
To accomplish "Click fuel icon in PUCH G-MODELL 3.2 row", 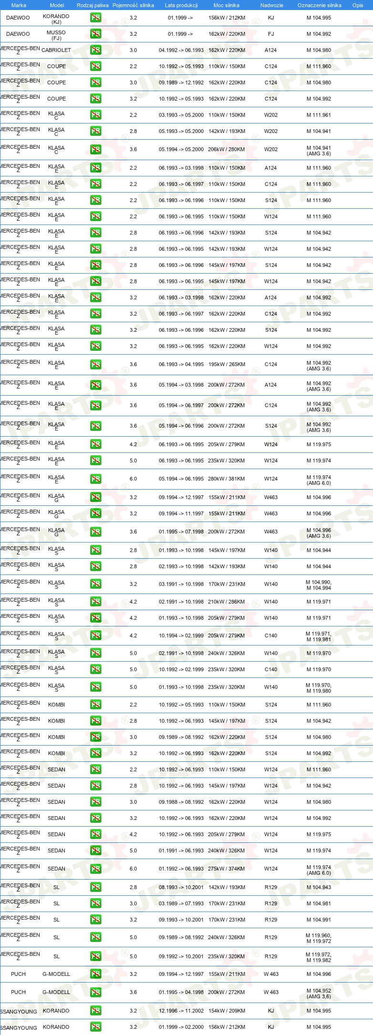I will click(95, 974).
